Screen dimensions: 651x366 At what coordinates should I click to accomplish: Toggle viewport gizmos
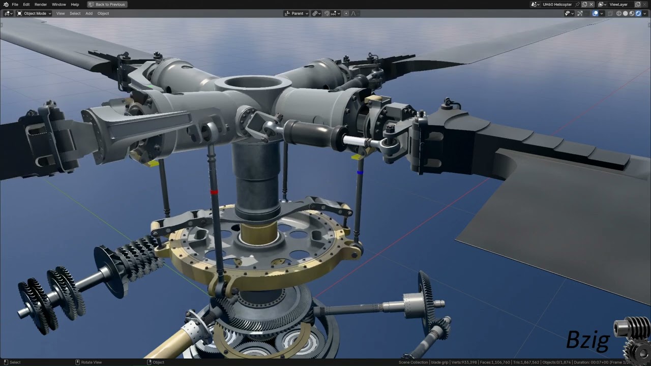click(580, 13)
